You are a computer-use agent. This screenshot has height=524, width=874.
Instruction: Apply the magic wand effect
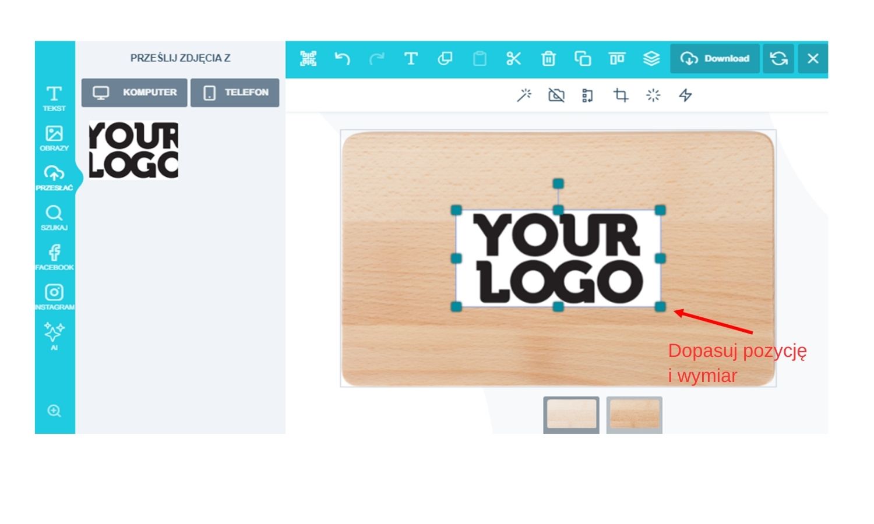(x=524, y=95)
